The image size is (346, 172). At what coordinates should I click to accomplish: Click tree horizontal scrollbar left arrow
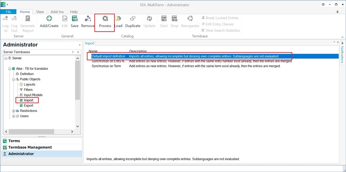tap(6, 132)
